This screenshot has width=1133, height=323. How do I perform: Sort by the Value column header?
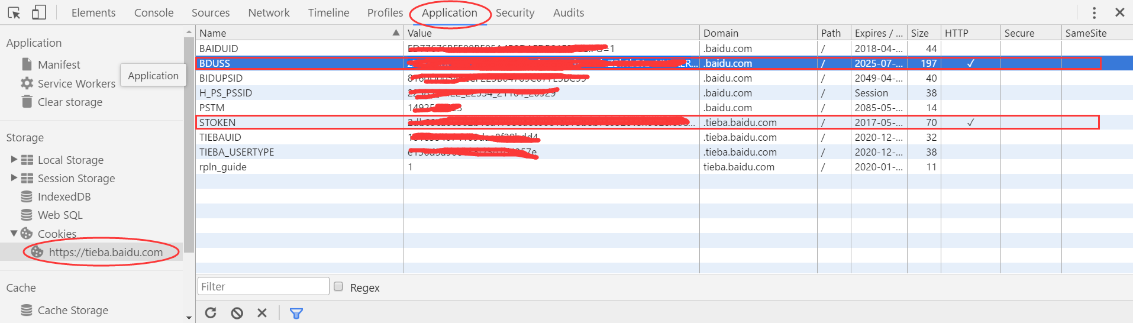tap(551, 33)
